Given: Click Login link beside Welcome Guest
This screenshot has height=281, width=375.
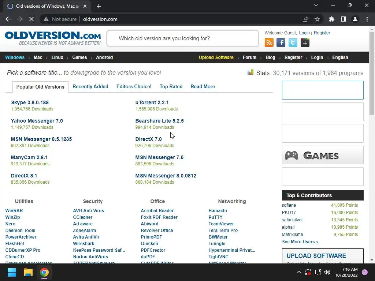Looking at the screenshot, I should (x=304, y=33).
